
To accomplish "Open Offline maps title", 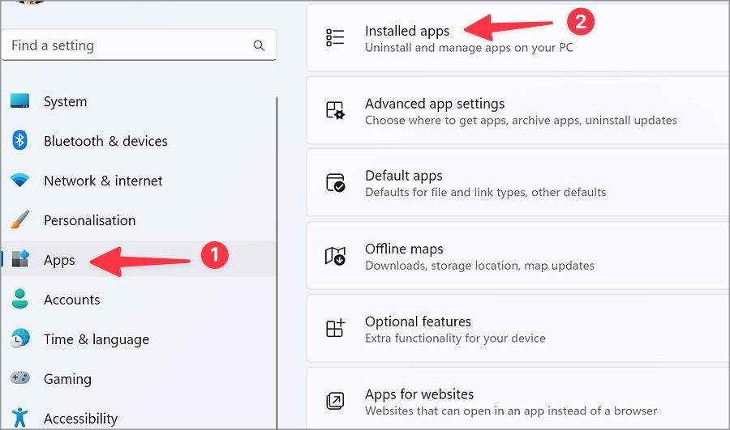I will pos(404,249).
